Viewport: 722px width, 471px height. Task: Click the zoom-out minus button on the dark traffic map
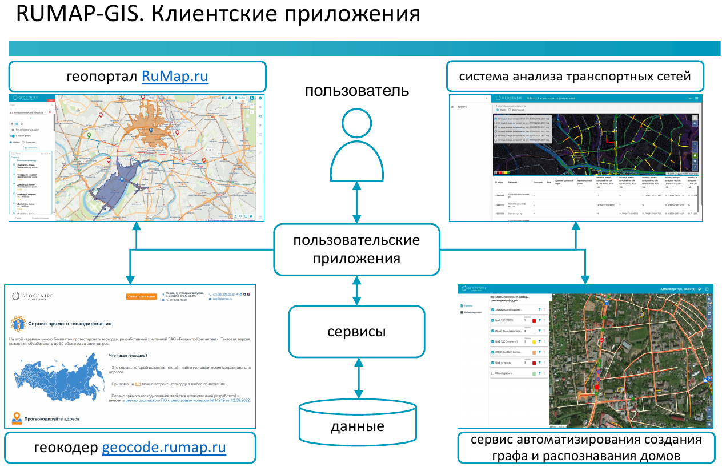click(695, 150)
